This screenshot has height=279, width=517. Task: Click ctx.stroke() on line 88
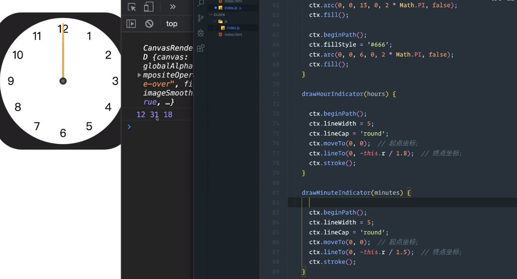[x=332, y=262]
